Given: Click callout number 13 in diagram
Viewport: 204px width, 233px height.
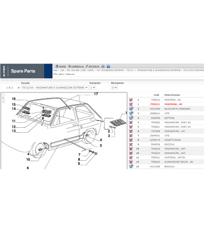Looking at the screenshot, I should [x=14, y=131].
